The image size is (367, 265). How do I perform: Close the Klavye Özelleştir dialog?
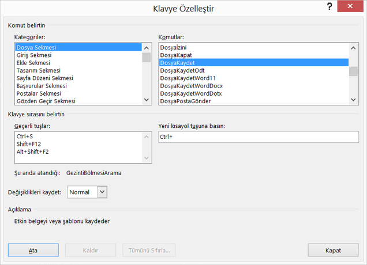click(350, 6)
